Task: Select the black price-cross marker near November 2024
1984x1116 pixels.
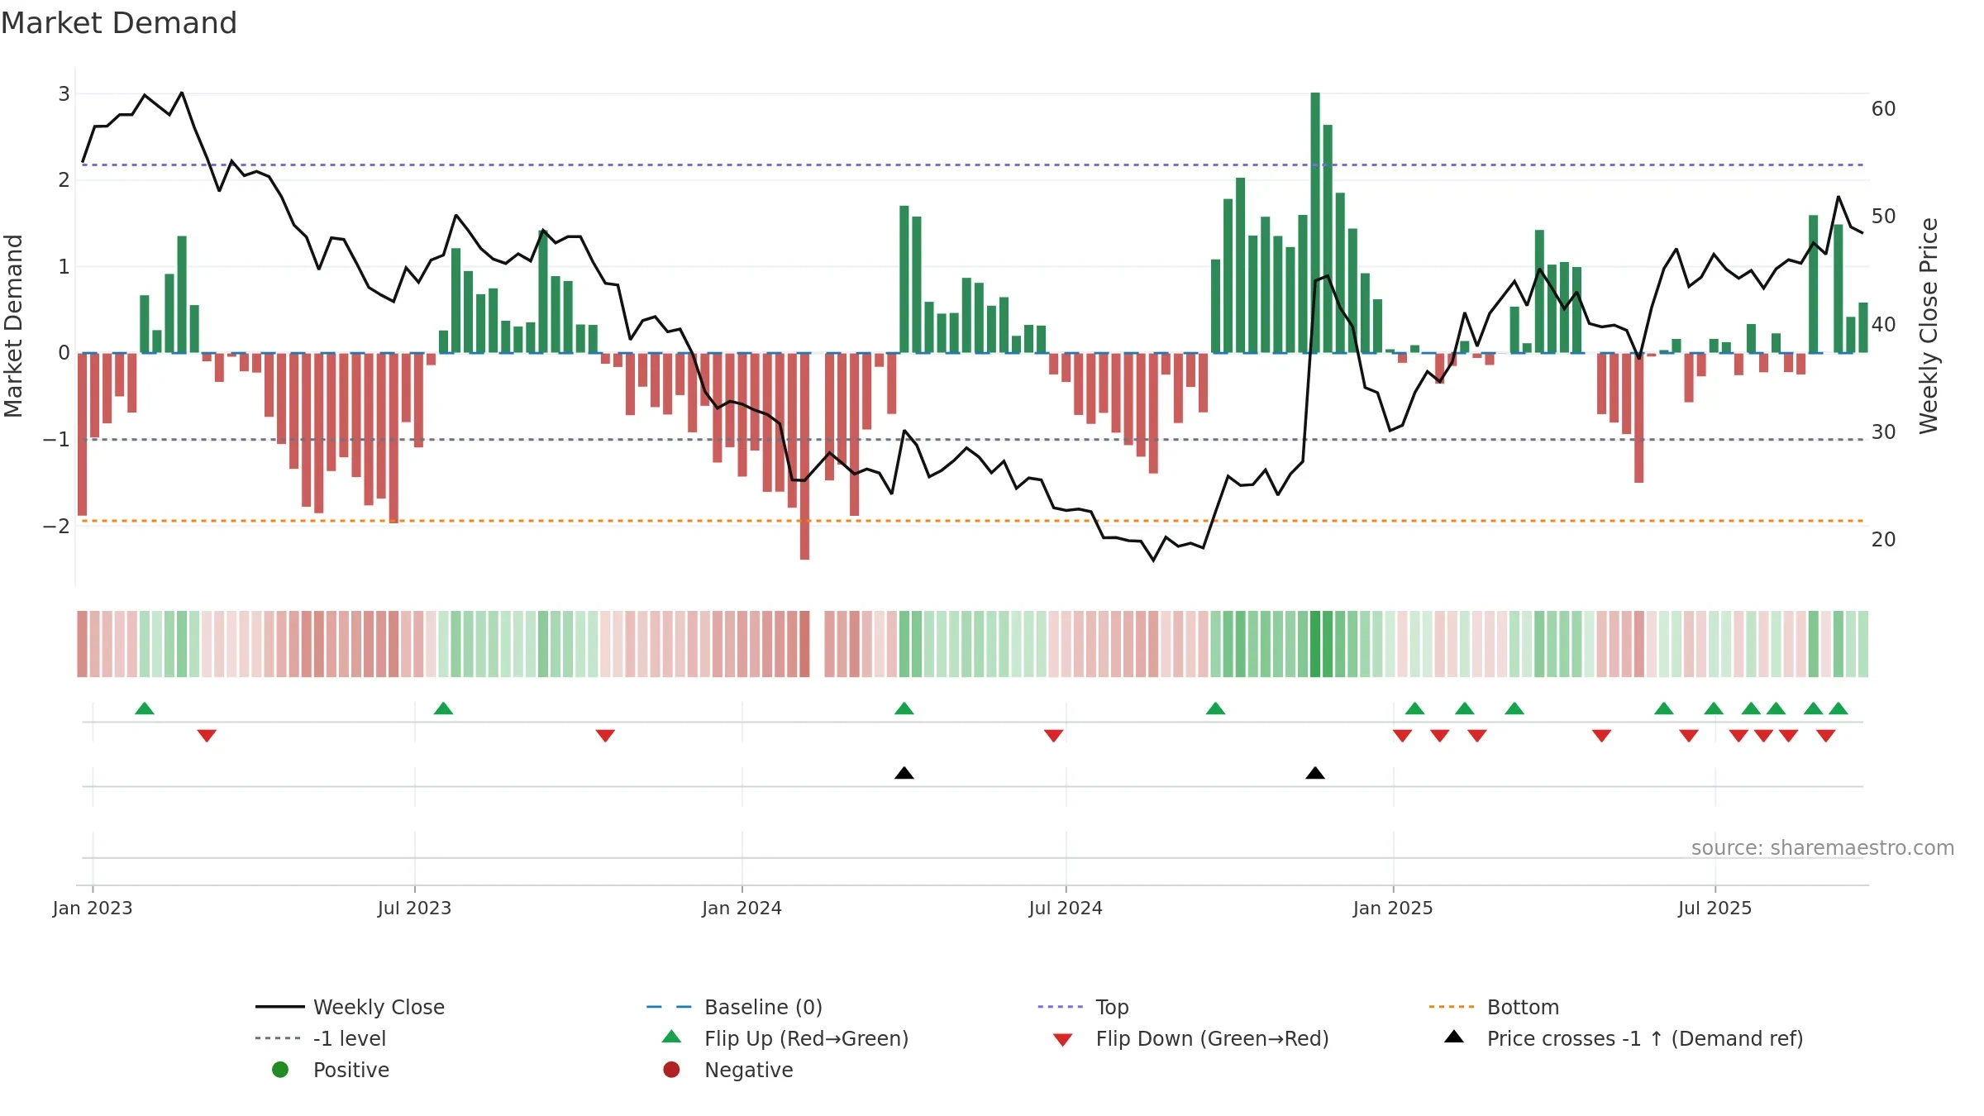Action: (1315, 773)
